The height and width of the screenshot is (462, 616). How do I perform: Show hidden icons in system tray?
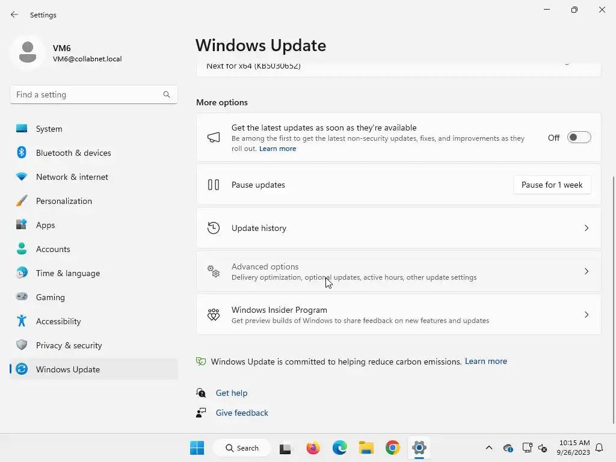[x=488, y=448]
